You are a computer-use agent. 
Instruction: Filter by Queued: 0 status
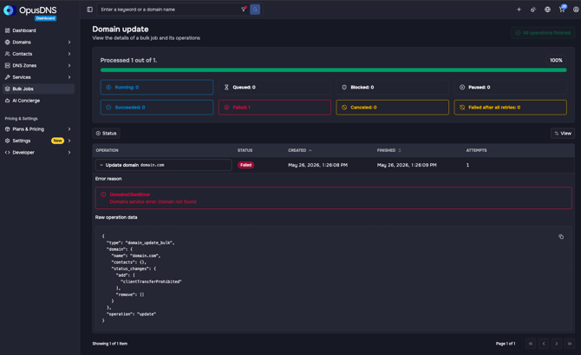(275, 87)
